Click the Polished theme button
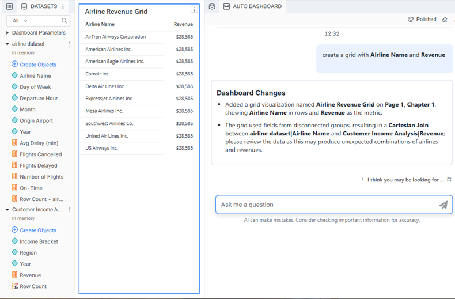The image size is (455, 299). (422, 20)
